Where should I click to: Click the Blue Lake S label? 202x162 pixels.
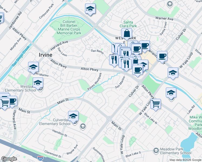click(133, 154)
